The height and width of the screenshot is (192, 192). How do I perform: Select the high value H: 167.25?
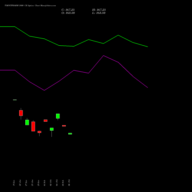tap(99, 10)
